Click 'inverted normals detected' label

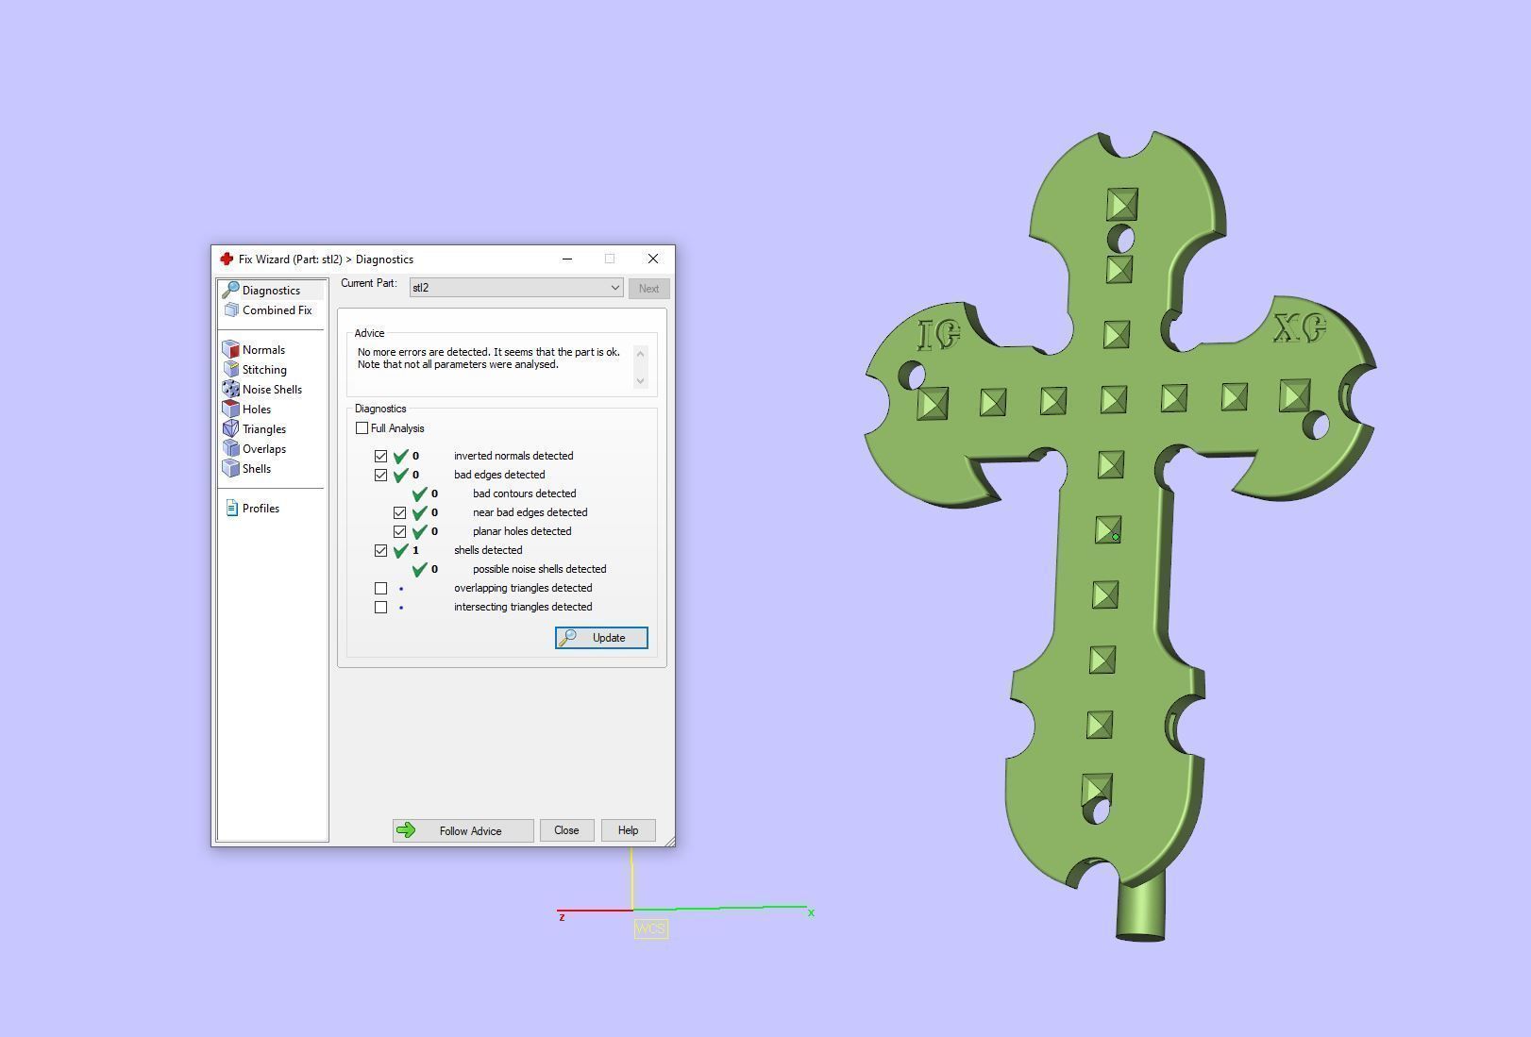(x=513, y=456)
